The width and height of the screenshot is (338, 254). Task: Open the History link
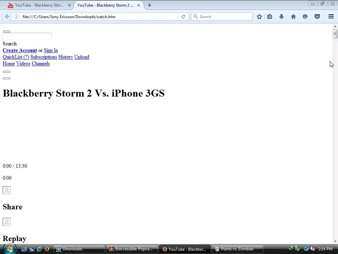[x=66, y=57]
